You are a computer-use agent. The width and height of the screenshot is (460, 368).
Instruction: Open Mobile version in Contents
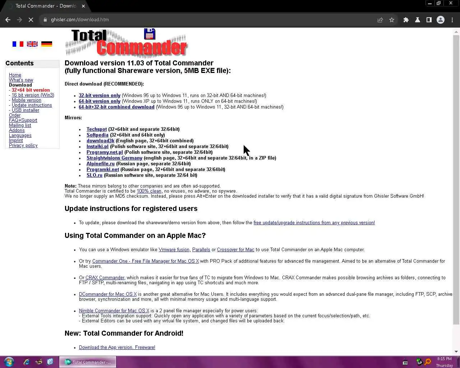point(26,100)
